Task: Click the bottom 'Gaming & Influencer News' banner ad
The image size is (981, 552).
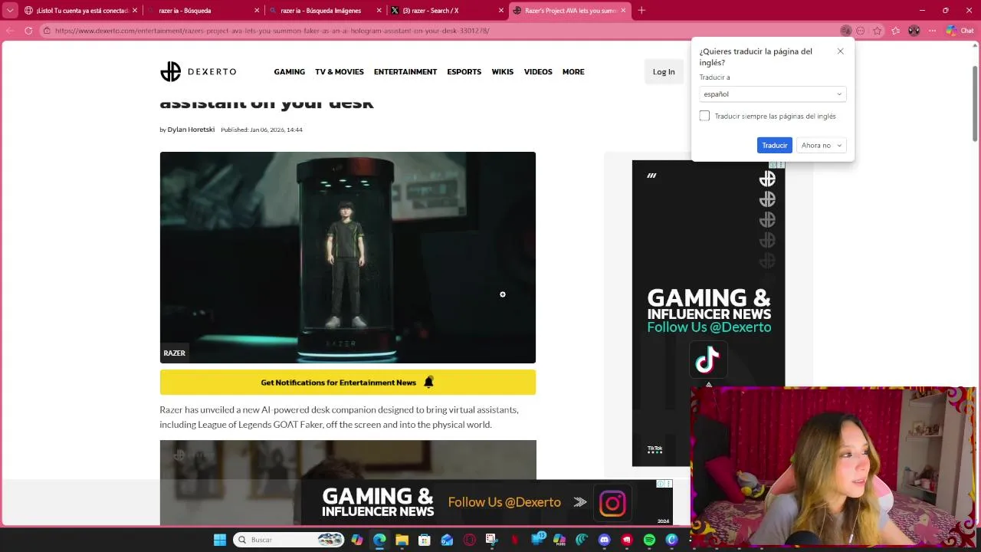Action: coord(487,503)
